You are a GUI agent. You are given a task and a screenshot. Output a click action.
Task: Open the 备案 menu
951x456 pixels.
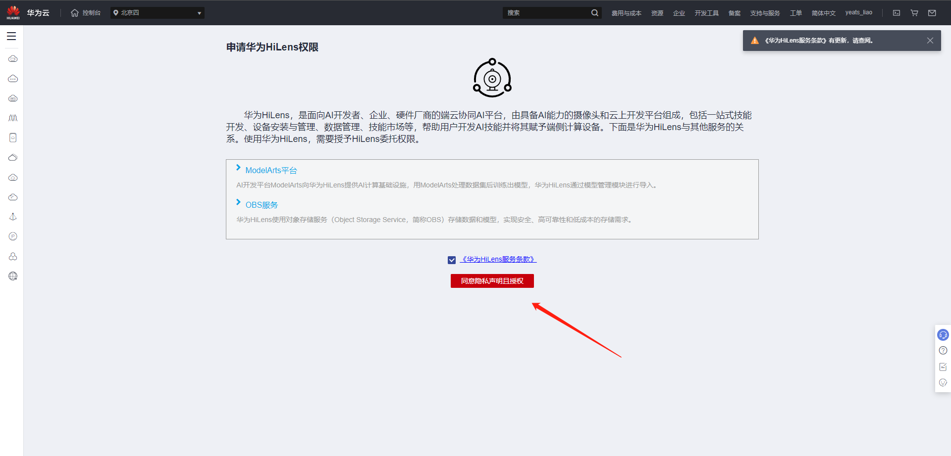click(735, 13)
